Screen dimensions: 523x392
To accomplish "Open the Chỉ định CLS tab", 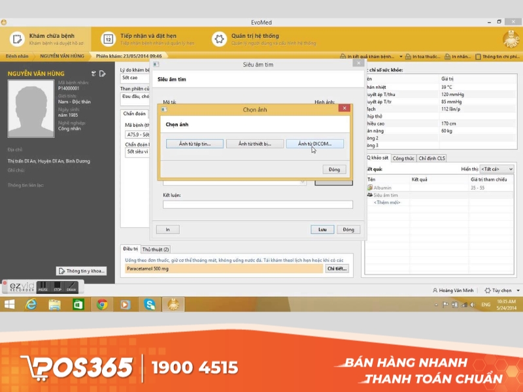I will (x=432, y=158).
